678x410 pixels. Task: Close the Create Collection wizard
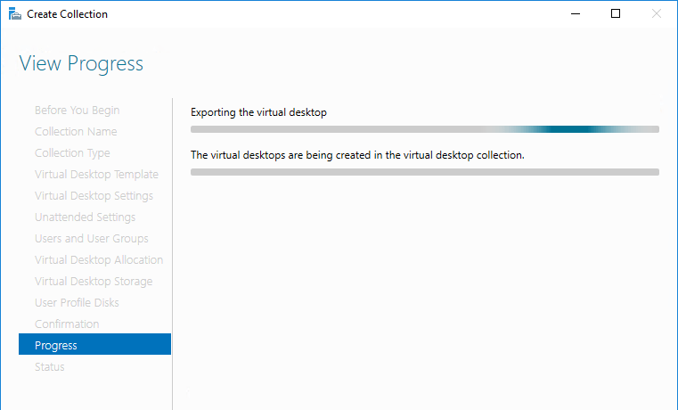click(x=657, y=14)
